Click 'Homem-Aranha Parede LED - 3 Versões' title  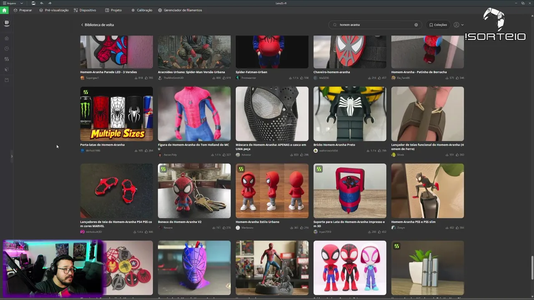[108, 72]
